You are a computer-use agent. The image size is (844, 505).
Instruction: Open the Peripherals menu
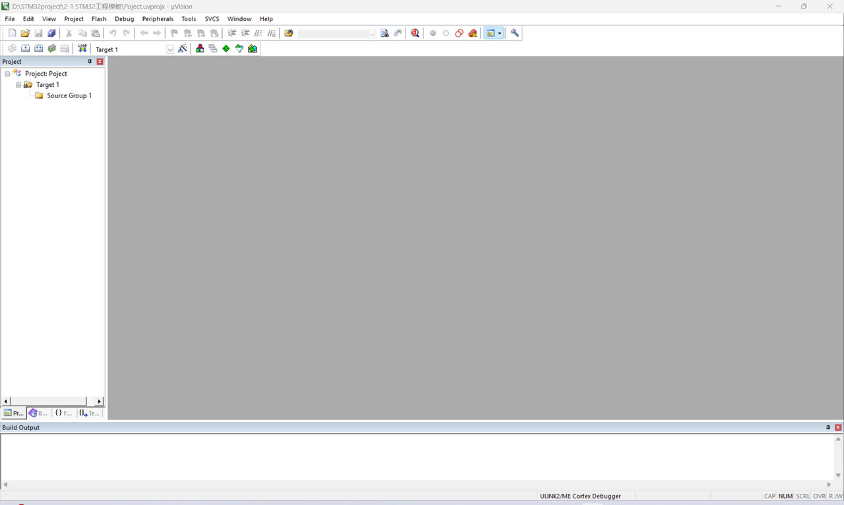pos(158,19)
